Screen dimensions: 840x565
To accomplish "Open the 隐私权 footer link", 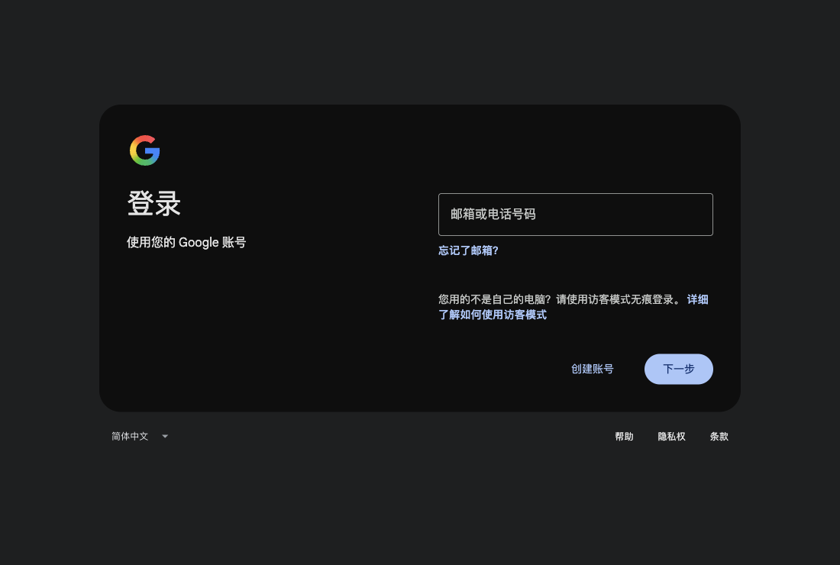I will (x=671, y=437).
